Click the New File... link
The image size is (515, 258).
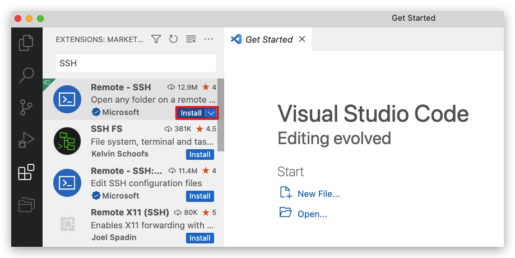(x=319, y=194)
